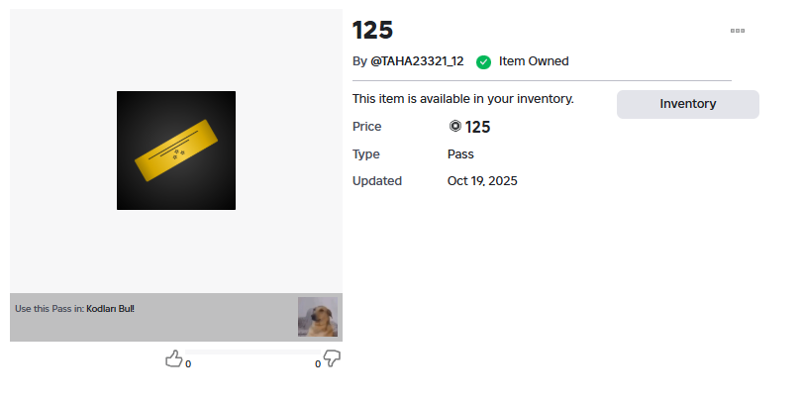Click the green Item Owned checkmark icon

pos(483,61)
